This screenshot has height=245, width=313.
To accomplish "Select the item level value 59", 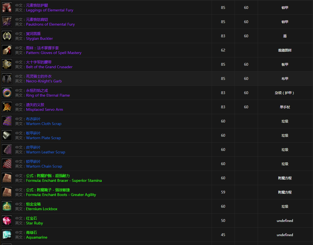I will click(x=223, y=192).
